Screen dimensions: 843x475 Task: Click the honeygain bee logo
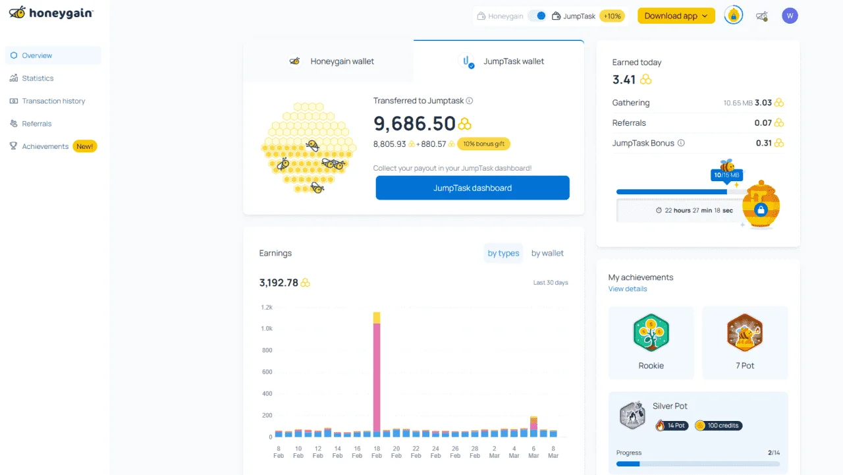click(50, 12)
